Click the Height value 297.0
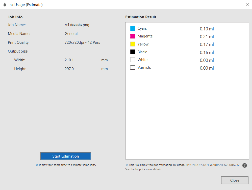Image resolution: width=252 pixels, height=190 pixels. (69, 69)
